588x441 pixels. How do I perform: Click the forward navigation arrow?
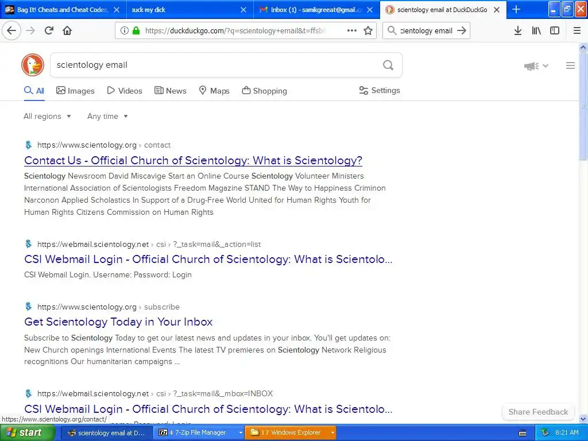point(30,30)
